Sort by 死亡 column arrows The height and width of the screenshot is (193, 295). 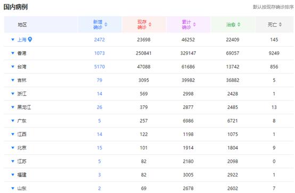(280, 24)
